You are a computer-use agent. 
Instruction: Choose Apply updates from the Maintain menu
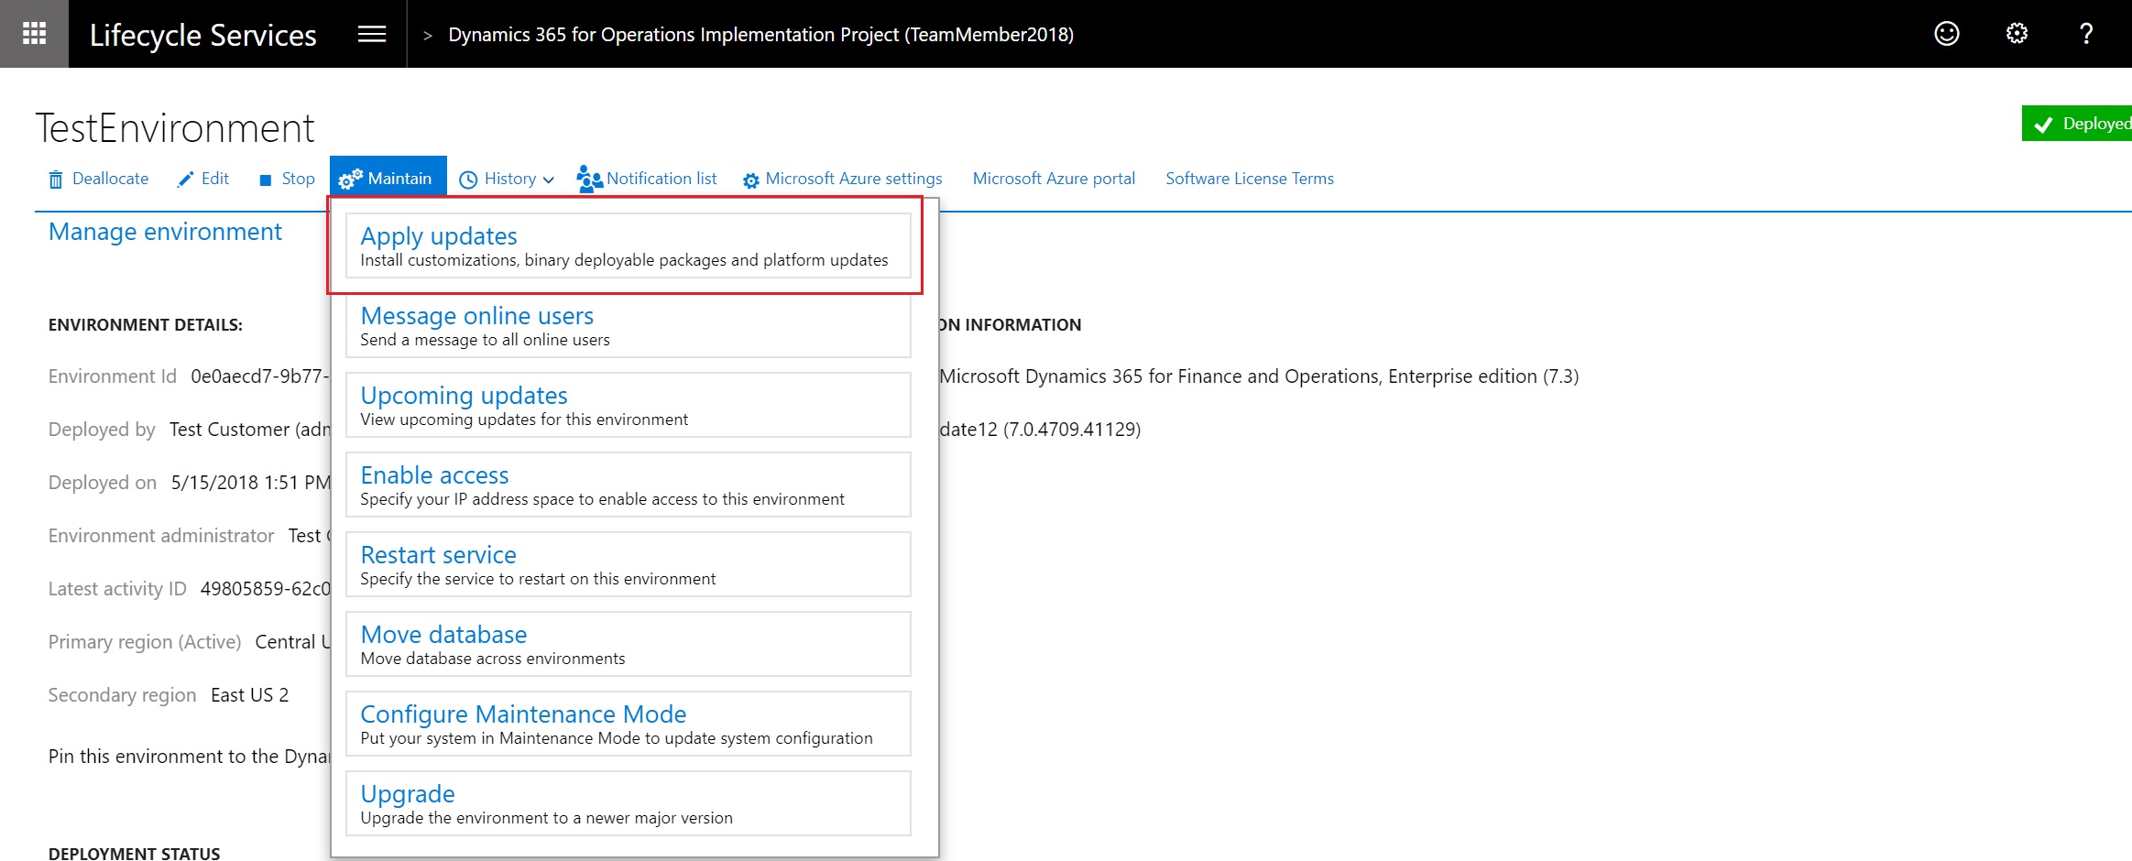439,236
